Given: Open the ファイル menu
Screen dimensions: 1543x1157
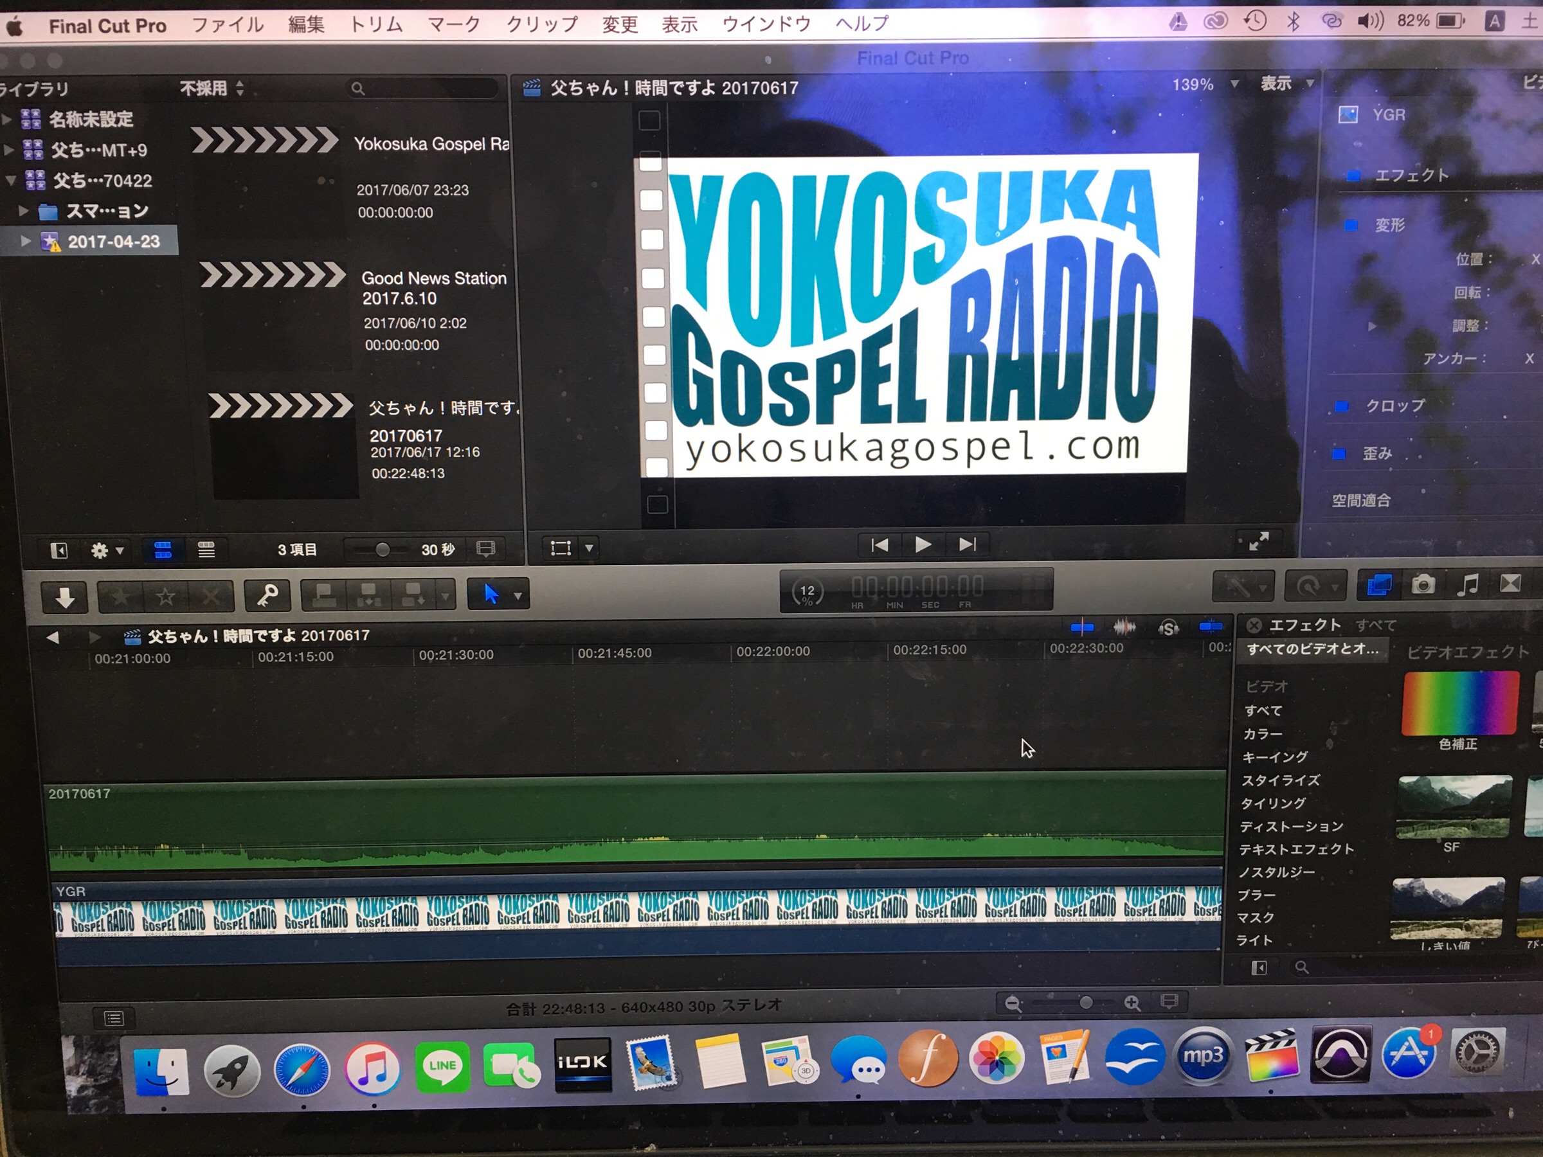Looking at the screenshot, I should [228, 25].
